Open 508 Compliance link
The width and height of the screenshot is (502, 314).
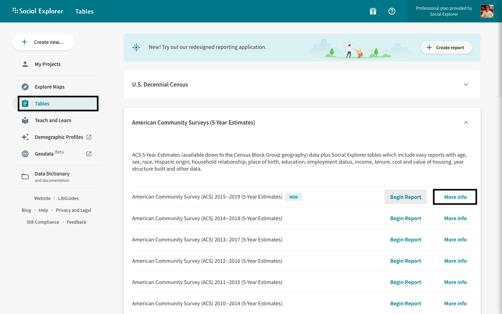43,222
